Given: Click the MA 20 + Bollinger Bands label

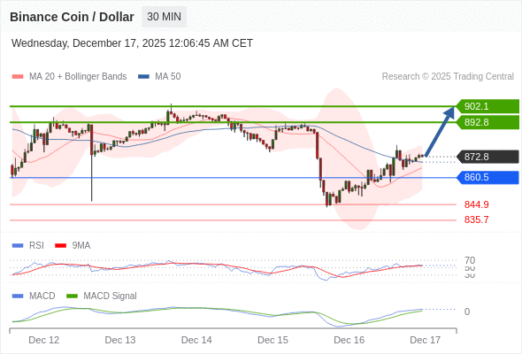Looking at the screenshot, I should tap(78, 77).
